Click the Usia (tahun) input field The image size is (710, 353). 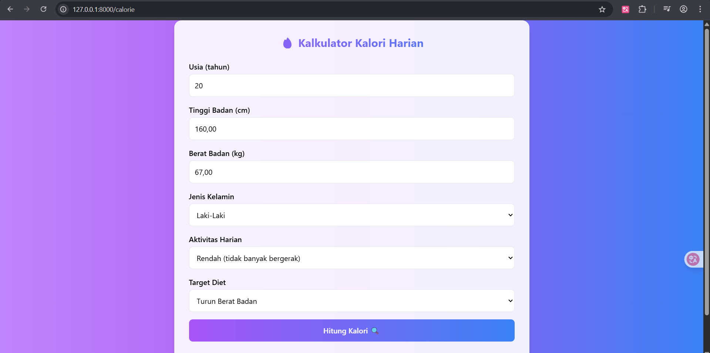351,85
